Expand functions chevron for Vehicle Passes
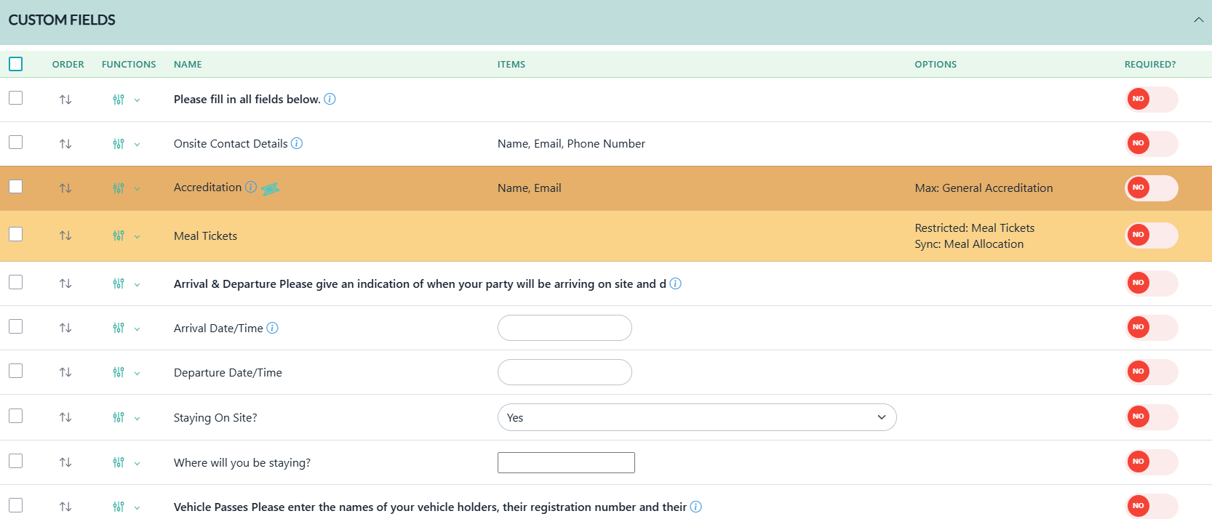The image size is (1212, 519). click(x=137, y=507)
